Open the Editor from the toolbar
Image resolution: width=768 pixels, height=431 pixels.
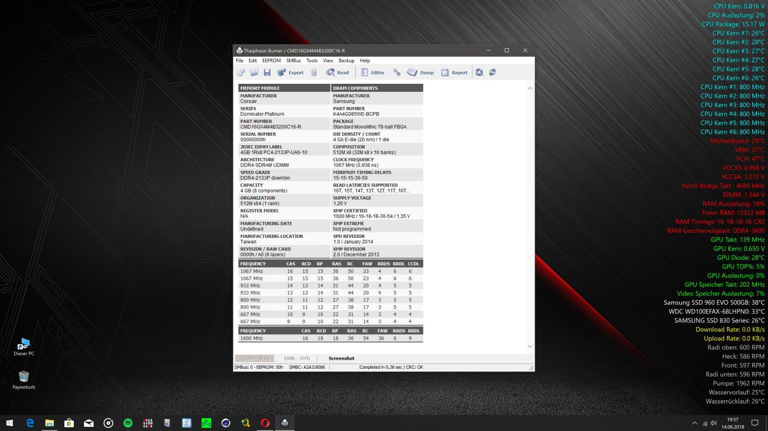373,73
